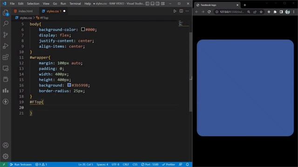The image size is (298, 167).
Task: Open the Accounts menu icon
Action: (6, 145)
